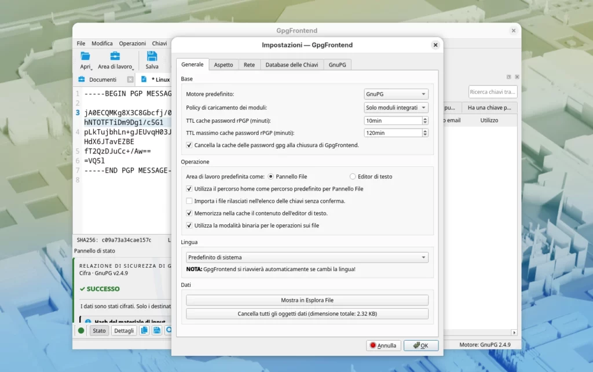Click the float icon on the key dock panel
Screen dimensions: 593x372
508,77
